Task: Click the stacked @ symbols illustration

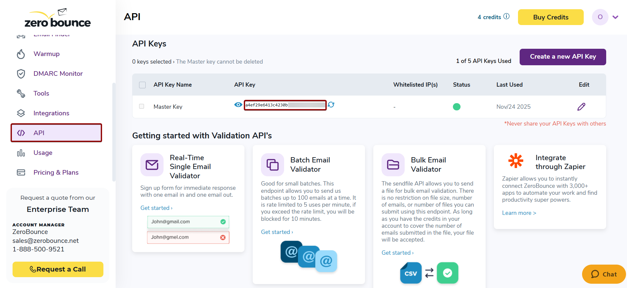Action: coord(309,256)
